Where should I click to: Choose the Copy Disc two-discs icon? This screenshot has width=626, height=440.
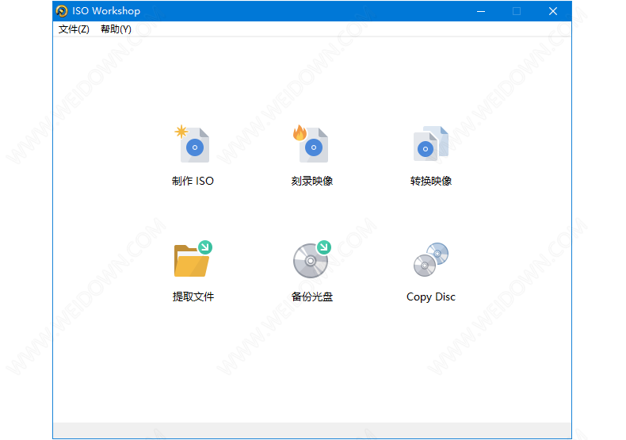click(431, 259)
